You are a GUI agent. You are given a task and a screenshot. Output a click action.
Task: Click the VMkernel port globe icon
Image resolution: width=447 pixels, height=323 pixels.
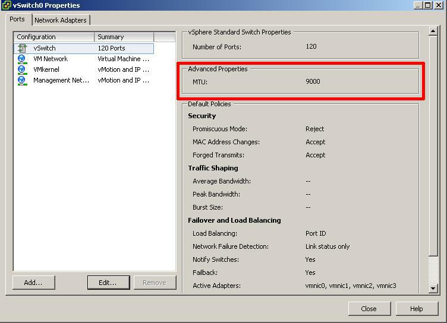[x=22, y=70]
